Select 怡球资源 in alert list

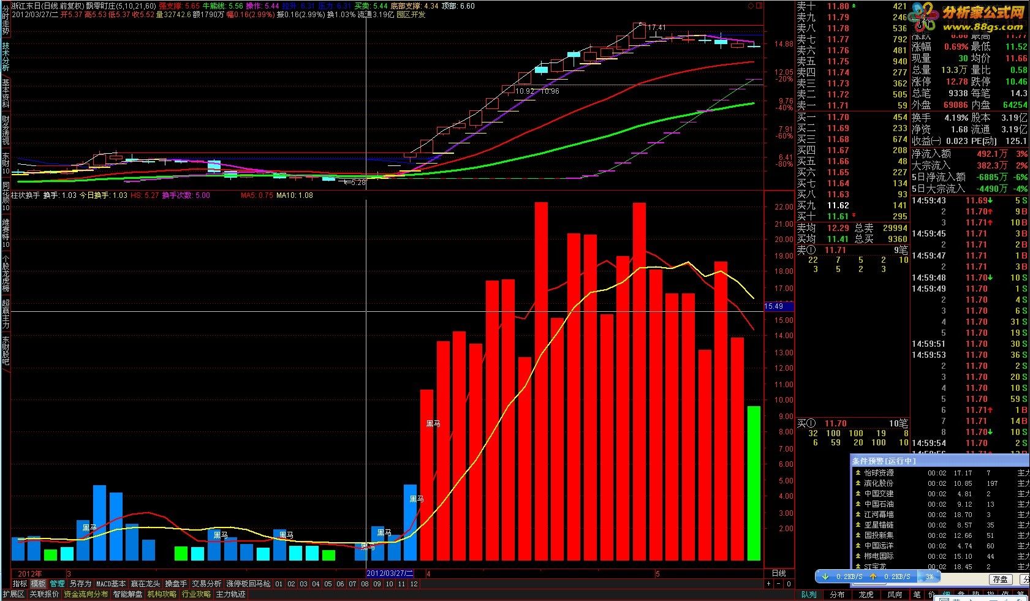[879, 473]
